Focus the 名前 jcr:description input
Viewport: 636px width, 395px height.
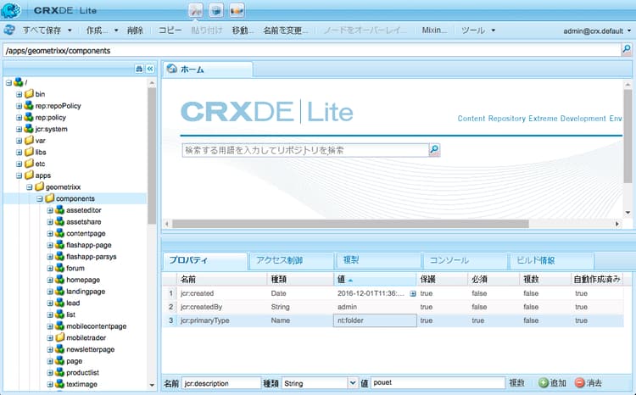coord(220,383)
